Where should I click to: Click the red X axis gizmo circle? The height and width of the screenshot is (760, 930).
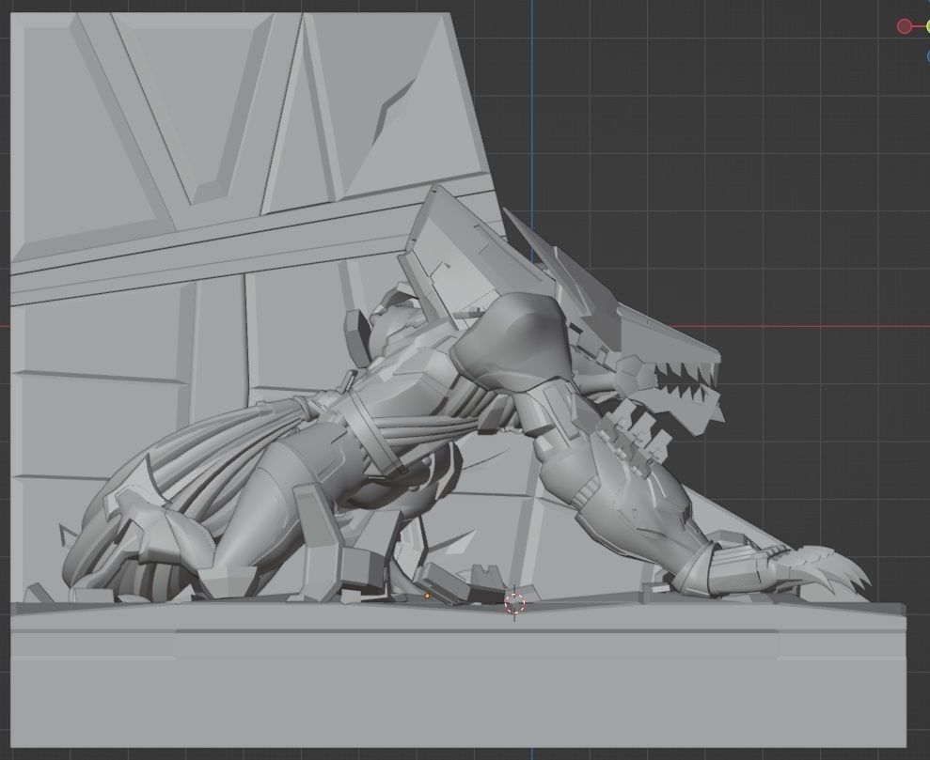coord(904,26)
